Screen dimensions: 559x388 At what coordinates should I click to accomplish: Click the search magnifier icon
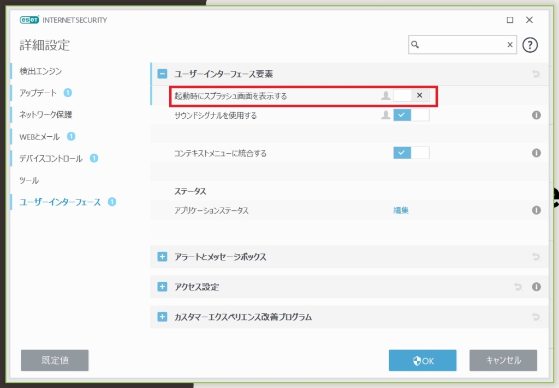(415, 45)
